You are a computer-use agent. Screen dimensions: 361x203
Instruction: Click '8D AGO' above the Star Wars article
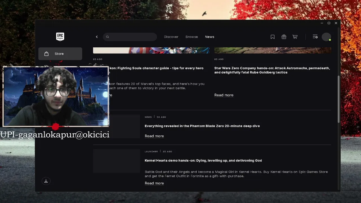click(x=219, y=59)
